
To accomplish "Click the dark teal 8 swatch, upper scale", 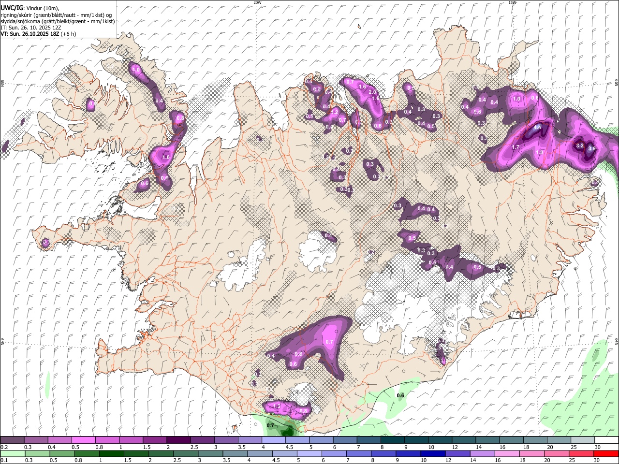I will click(392, 440).
